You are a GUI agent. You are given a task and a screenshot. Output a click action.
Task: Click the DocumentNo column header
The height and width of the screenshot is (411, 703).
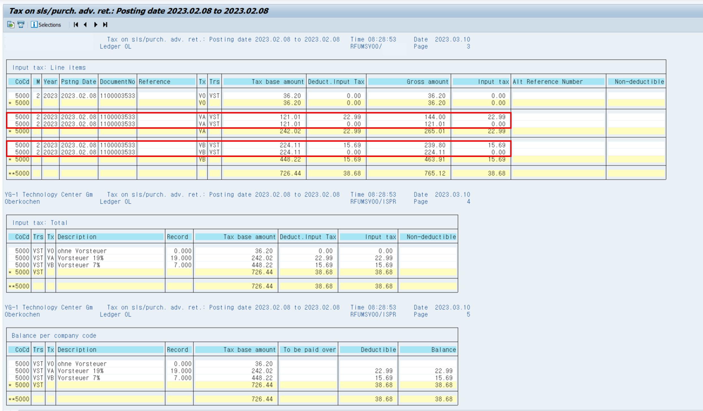coord(117,82)
